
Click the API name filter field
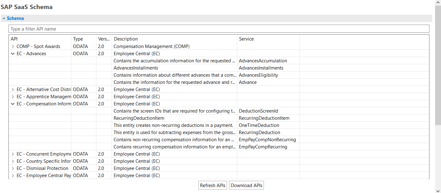point(218,29)
